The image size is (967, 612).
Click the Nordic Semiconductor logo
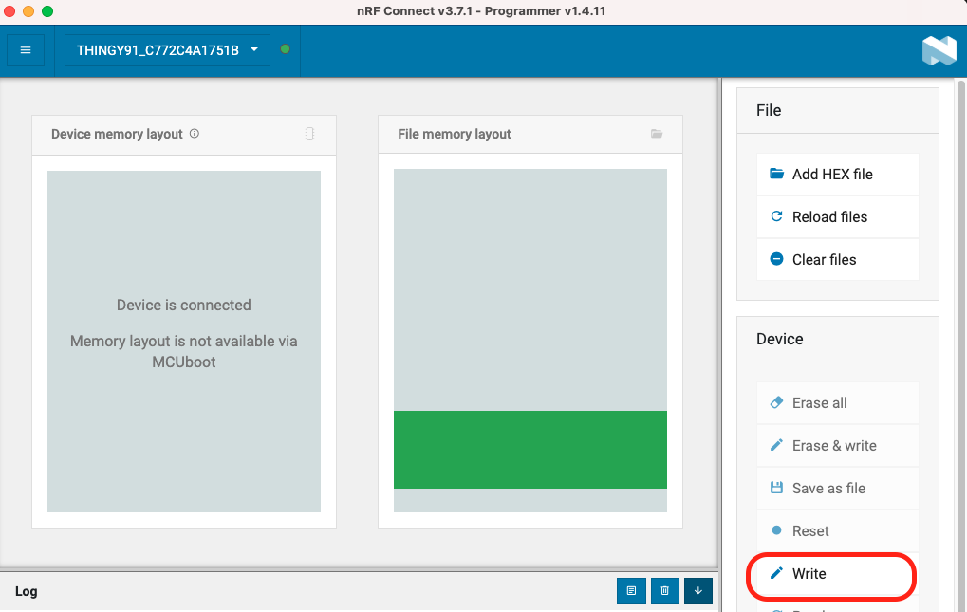939,50
